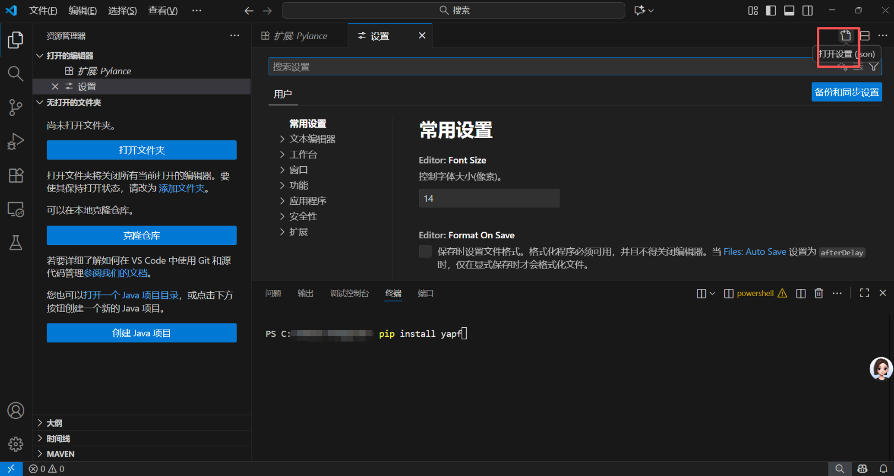Collapse the 打开的编辑器 section
894x476 pixels.
click(141, 56)
